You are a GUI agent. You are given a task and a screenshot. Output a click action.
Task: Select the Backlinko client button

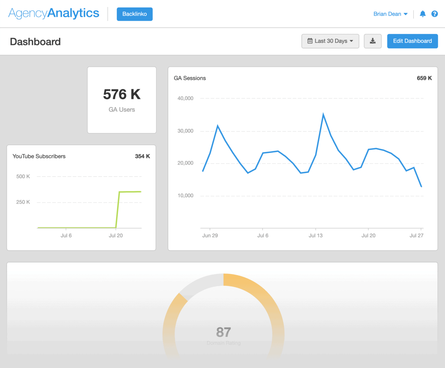point(135,14)
